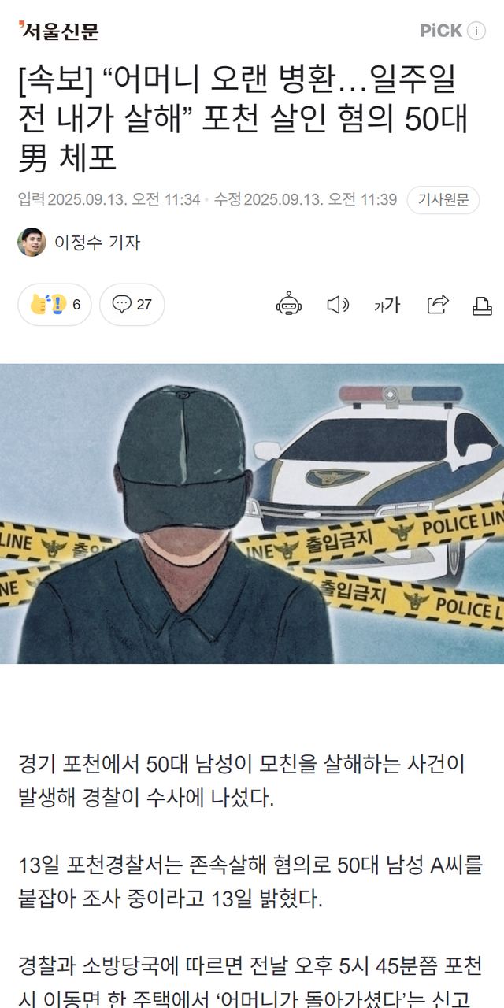The width and height of the screenshot is (504, 1008).
Task: Tap the paragraph beginning 경찰과 소방당국에 따르면
Action: [x=250, y=981]
